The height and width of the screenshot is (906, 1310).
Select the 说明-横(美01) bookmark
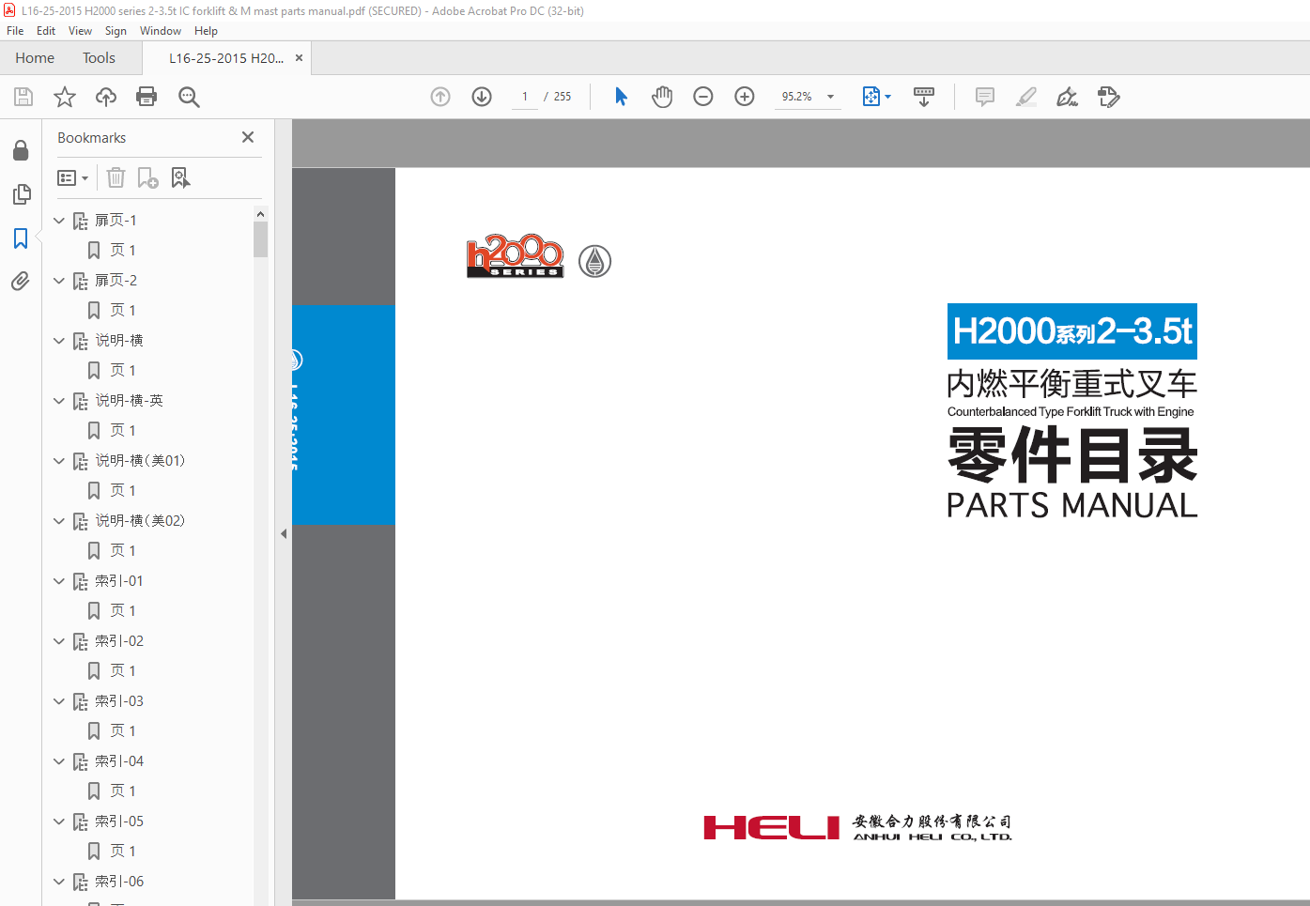coord(140,461)
